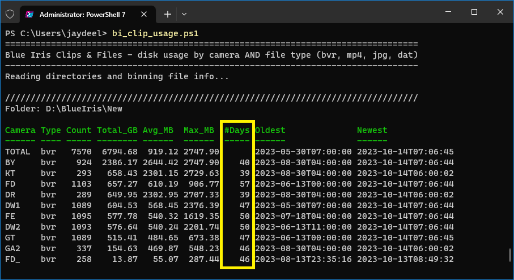Click the FD_ camera row label

point(13,259)
